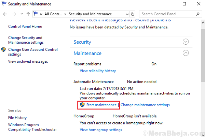Click the Maintenance section heading
205x137 pixels.
tap(87, 53)
